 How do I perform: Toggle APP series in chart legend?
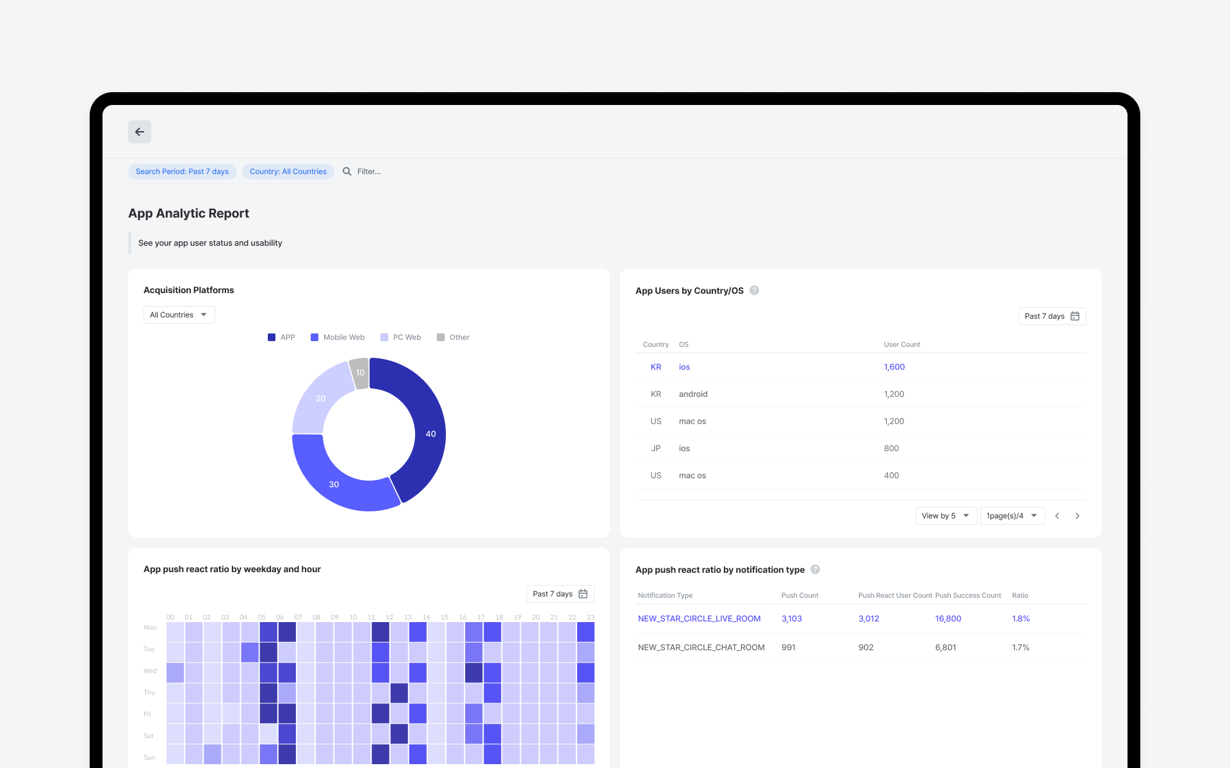[281, 337]
